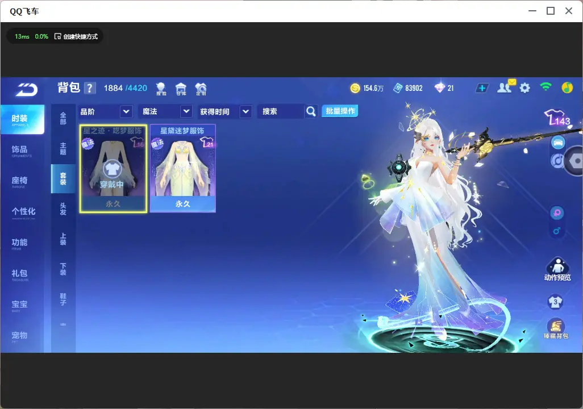The width and height of the screenshot is (583, 409).
Task: Open the wardrobe shirt icon showing 143
Action: coord(557,118)
